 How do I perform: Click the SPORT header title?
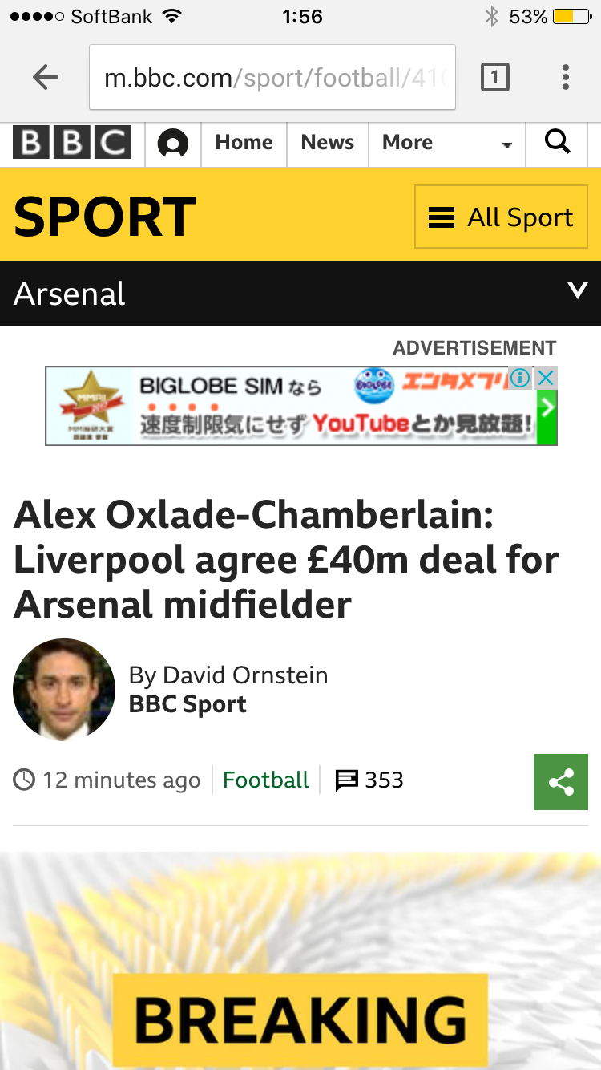point(104,217)
